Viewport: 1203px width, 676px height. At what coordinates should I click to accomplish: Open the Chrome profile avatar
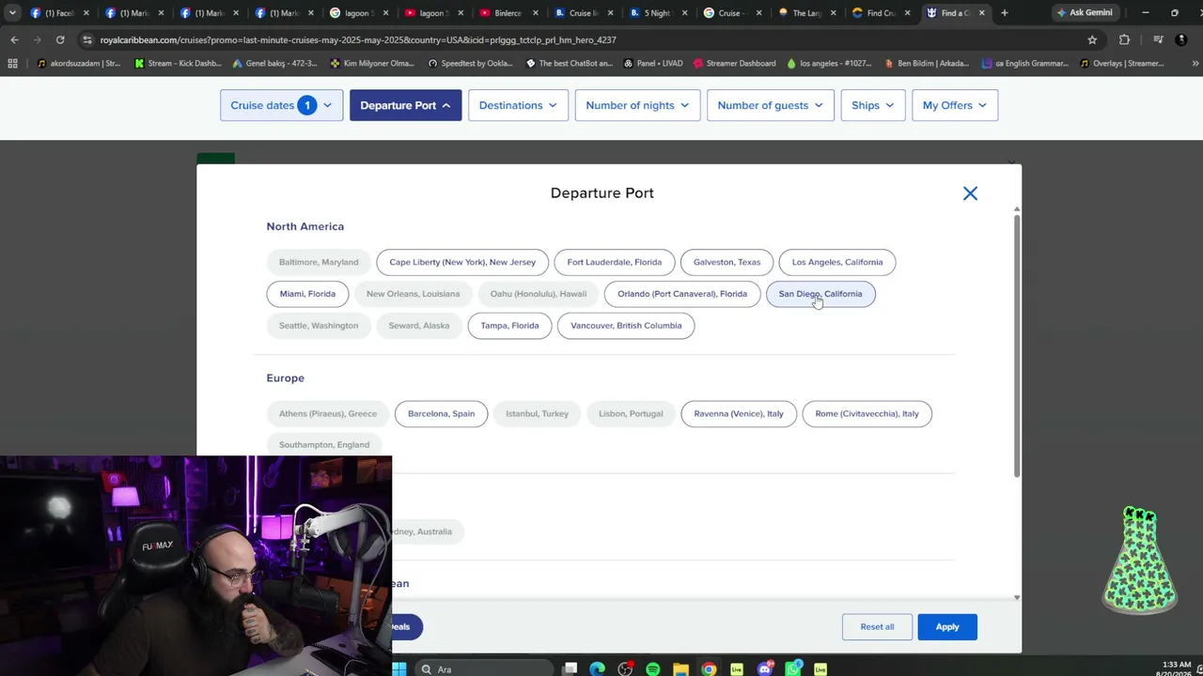coord(1182,39)
